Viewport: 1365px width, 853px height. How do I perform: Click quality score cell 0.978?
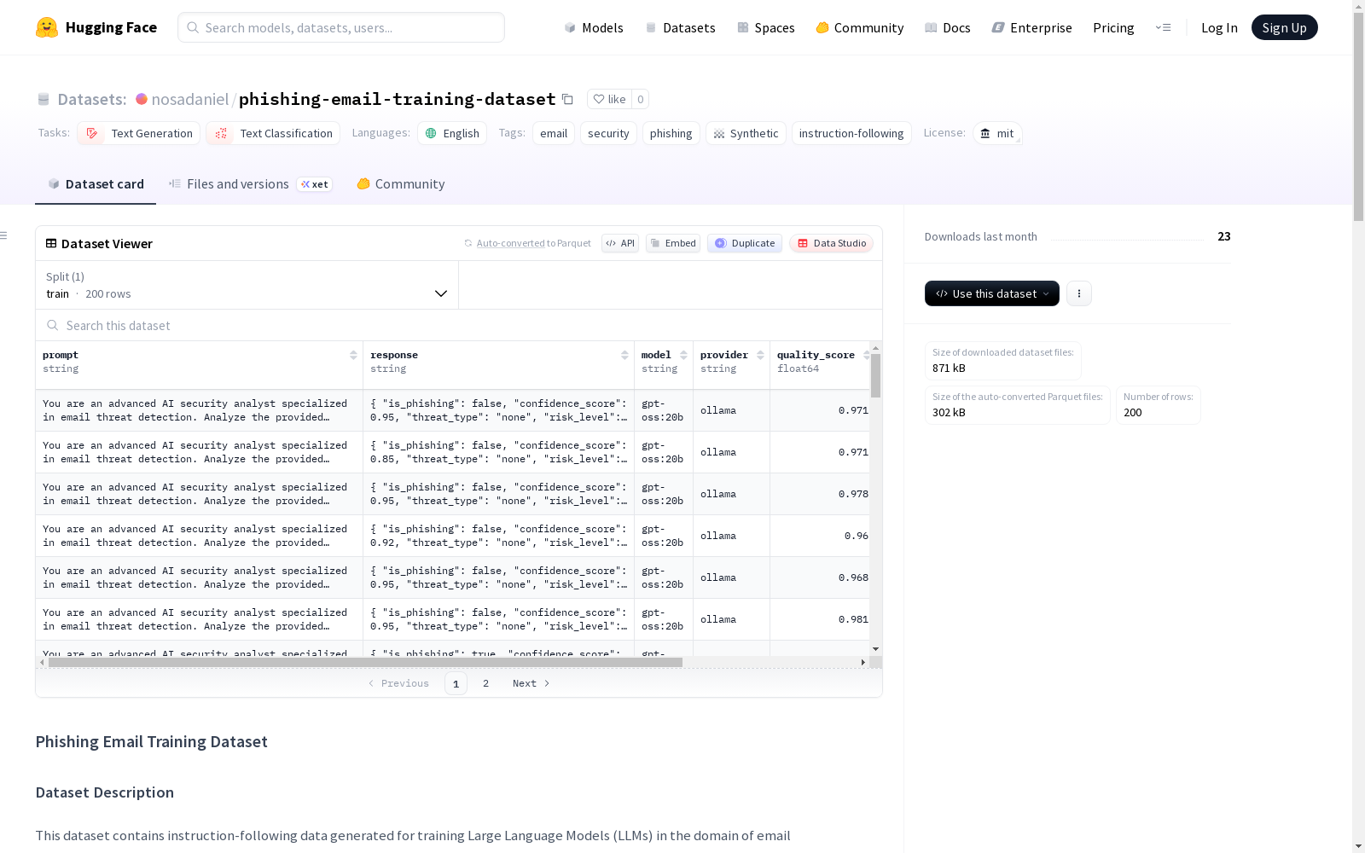[820, 494]
